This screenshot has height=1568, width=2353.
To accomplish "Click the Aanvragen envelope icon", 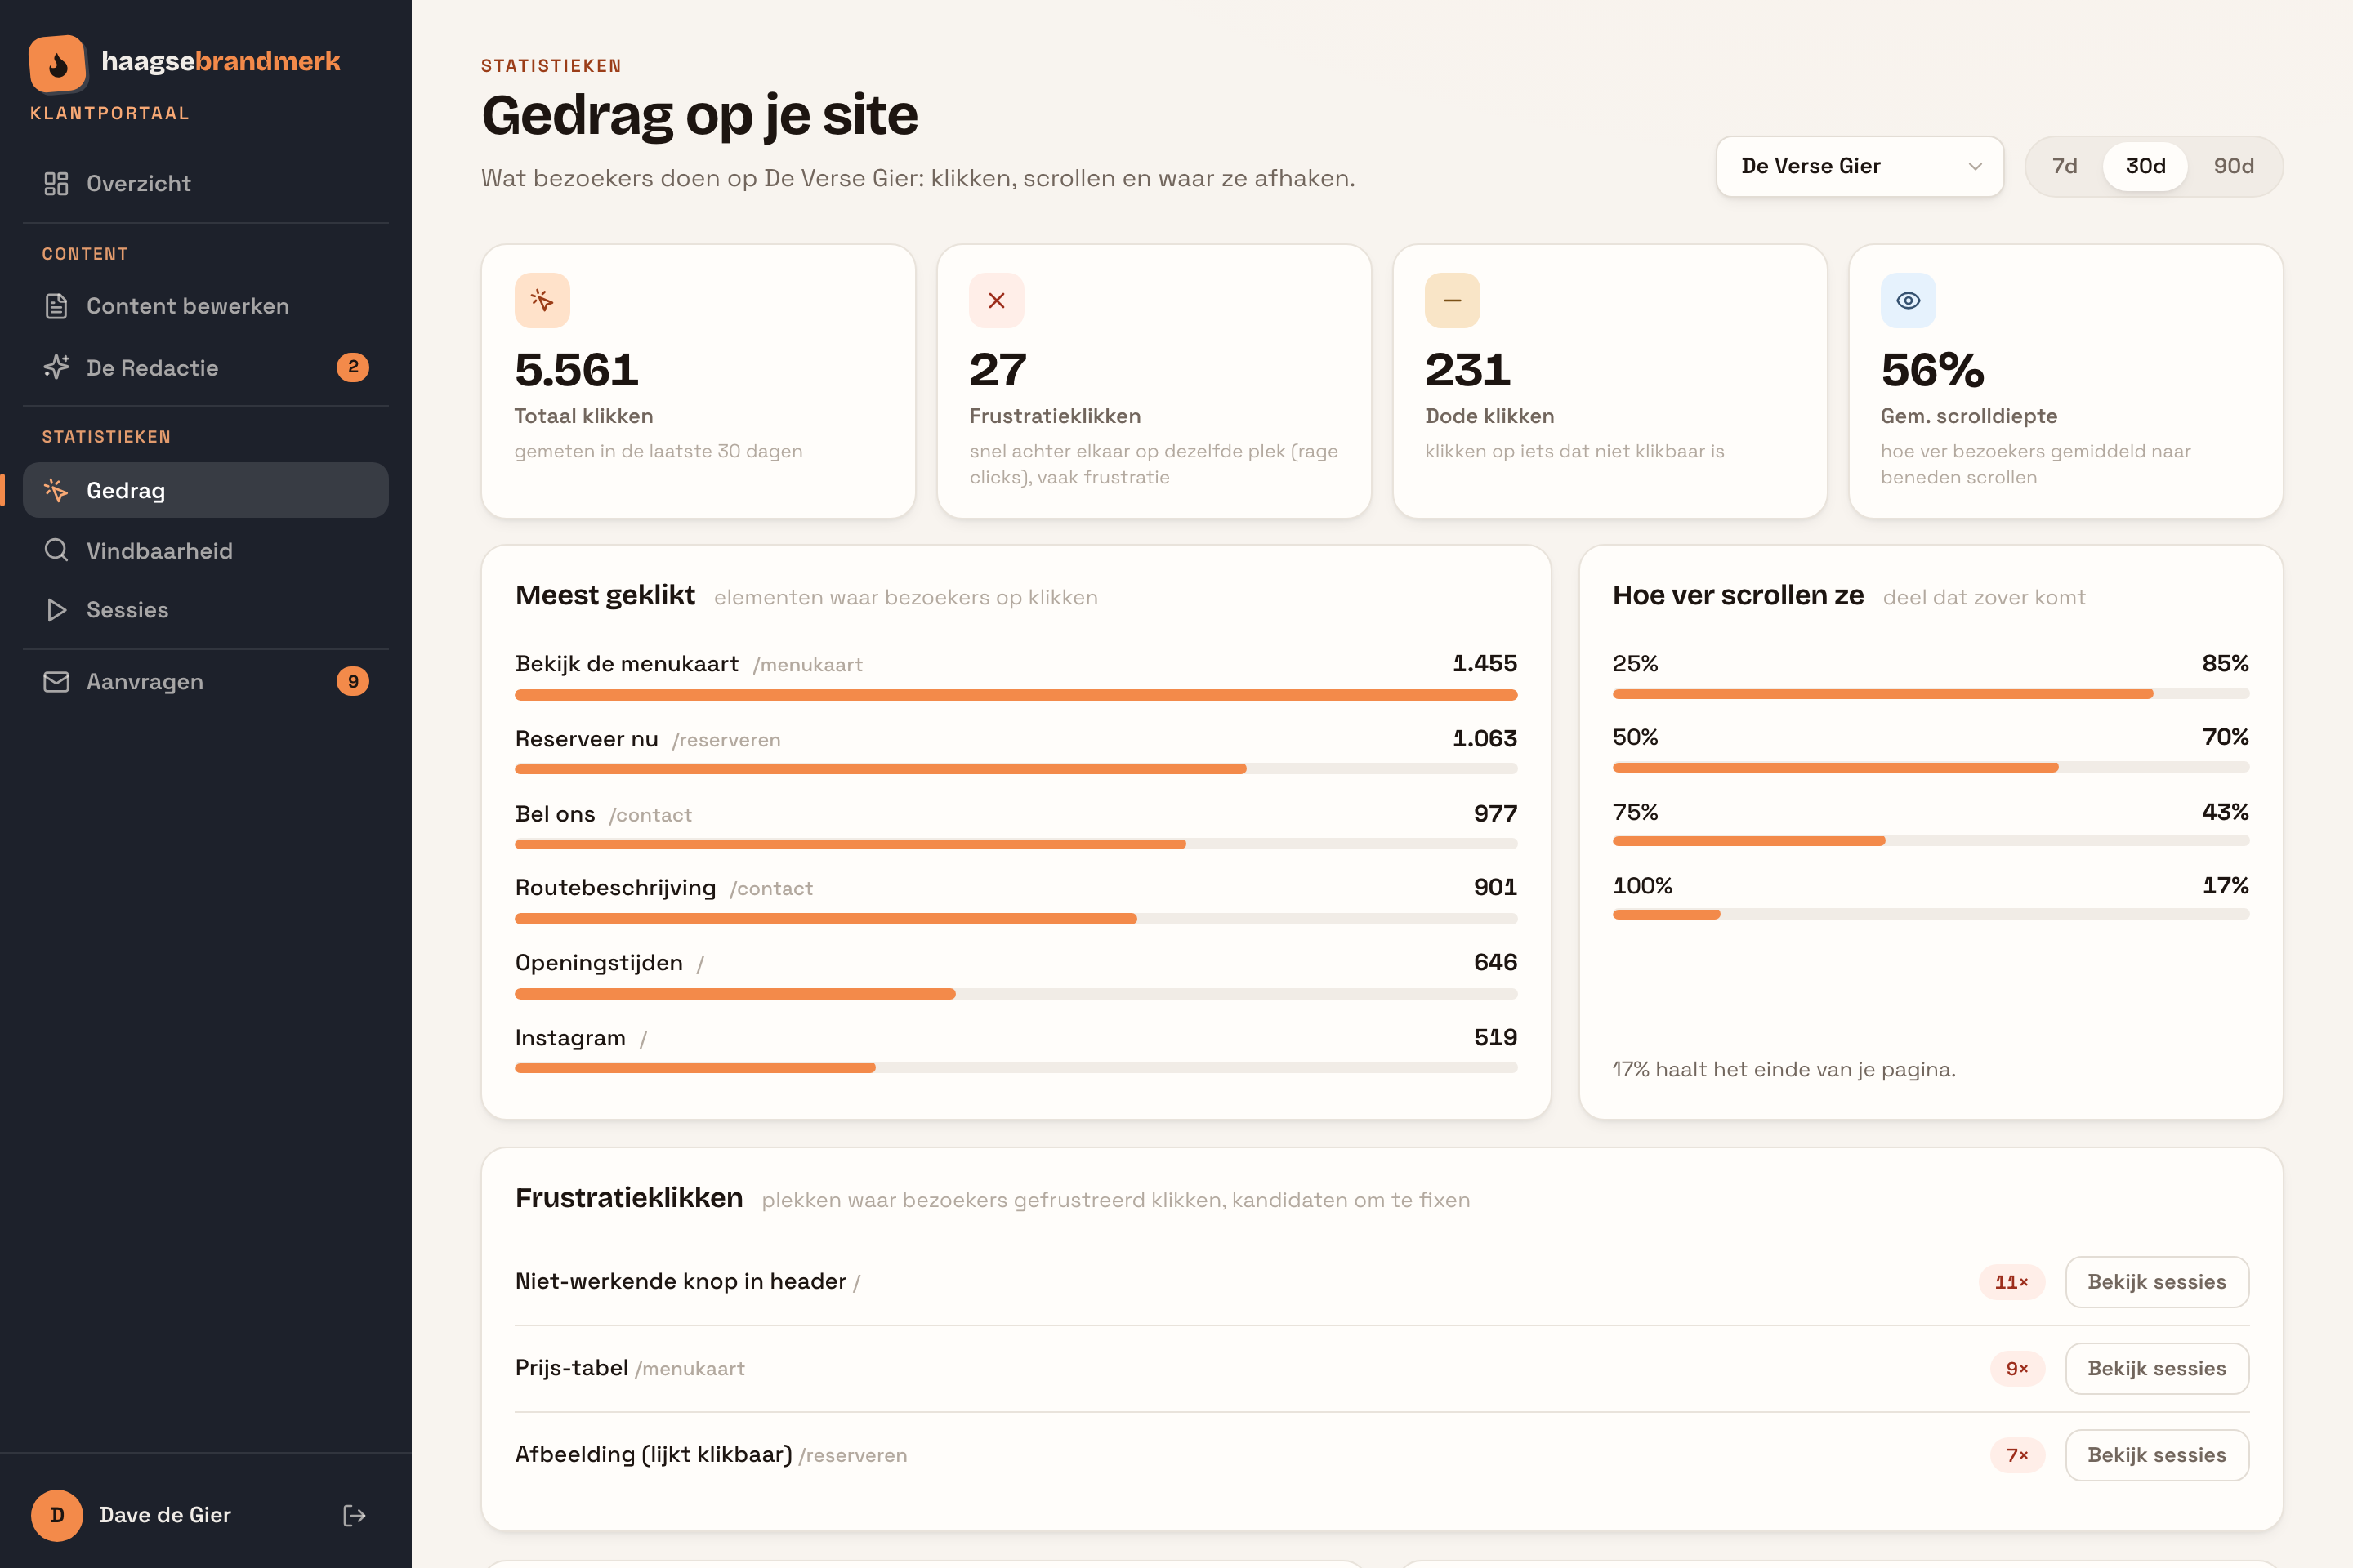I will point(56,681).
